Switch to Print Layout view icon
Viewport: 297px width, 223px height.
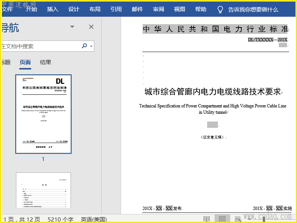pyautogui.click(x=222, y=219)
